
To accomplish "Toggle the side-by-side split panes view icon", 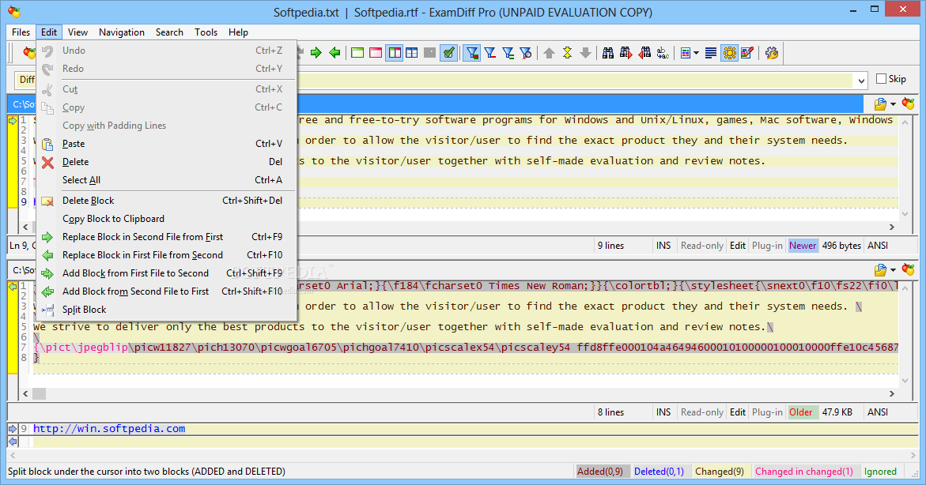I will (x=394, y=53).
